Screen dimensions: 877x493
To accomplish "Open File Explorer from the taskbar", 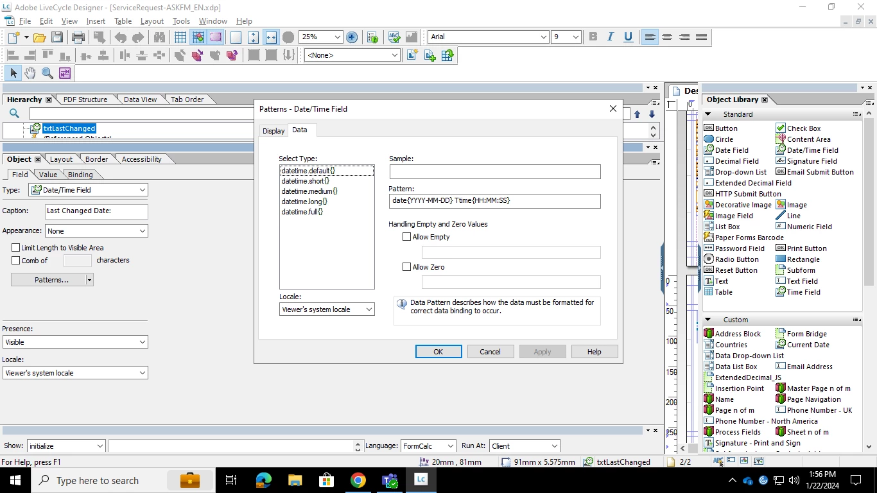I will [x=295, y=480].
